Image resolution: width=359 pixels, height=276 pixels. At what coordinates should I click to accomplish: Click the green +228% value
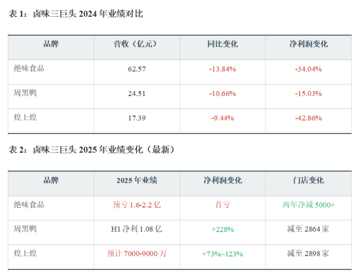[223, 229]
